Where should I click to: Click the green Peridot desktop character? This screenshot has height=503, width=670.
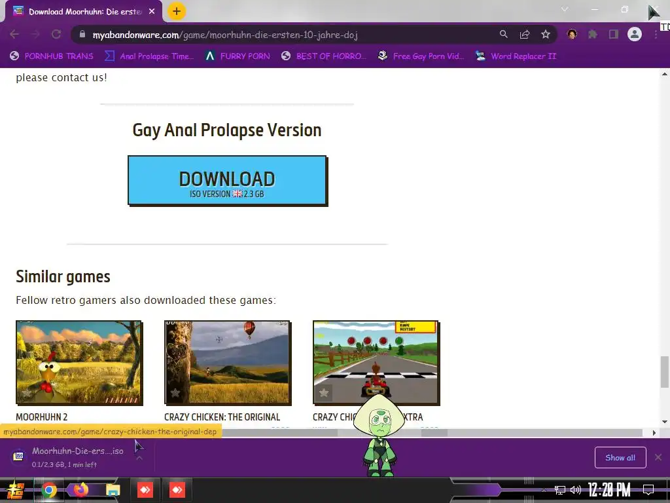[x=379, y=434]
